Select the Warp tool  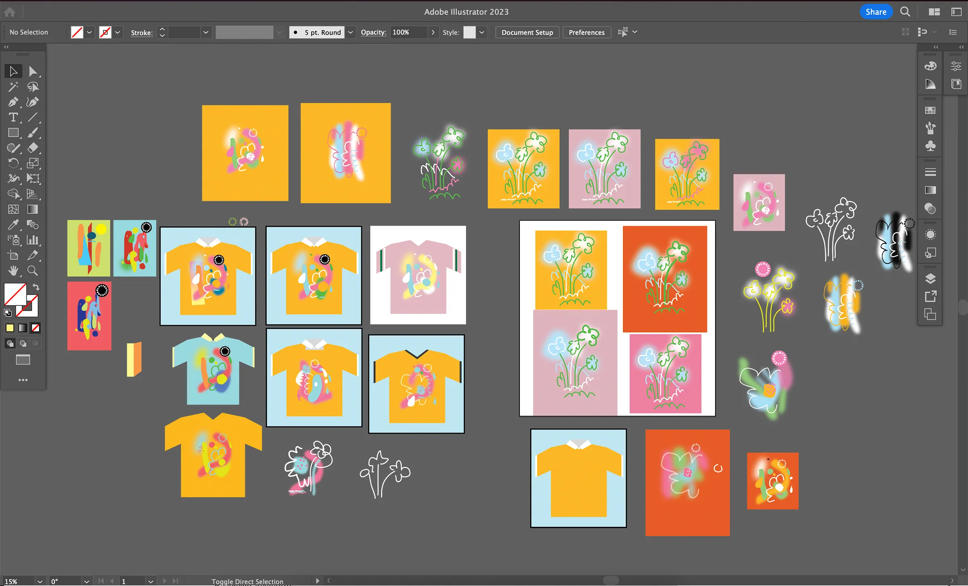[x=13, y=179]
